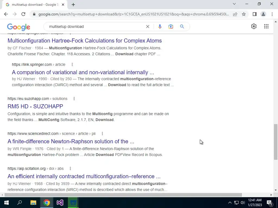Open efficient internally contracted multiconfiguration result
This screenshot has width=278, height=208.
(x=84, y=176)
